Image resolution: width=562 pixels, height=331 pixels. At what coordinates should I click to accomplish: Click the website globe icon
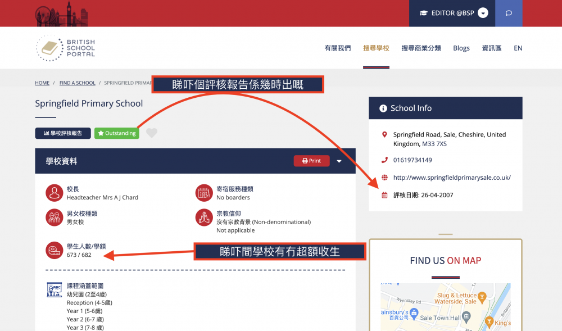[x=384, y=178]
